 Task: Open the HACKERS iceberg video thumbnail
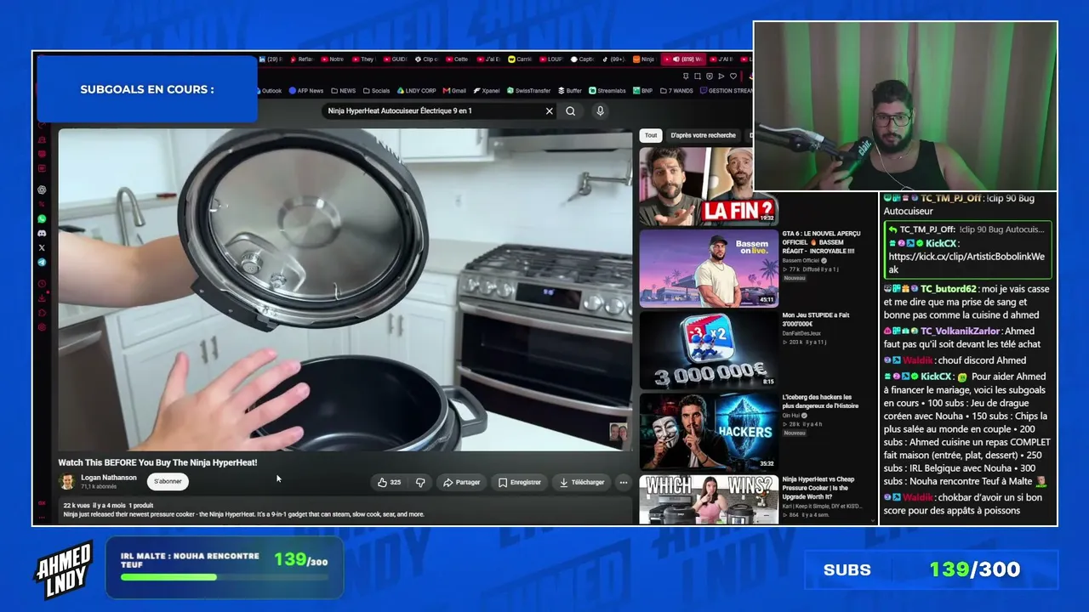click(x=709, y=432)
